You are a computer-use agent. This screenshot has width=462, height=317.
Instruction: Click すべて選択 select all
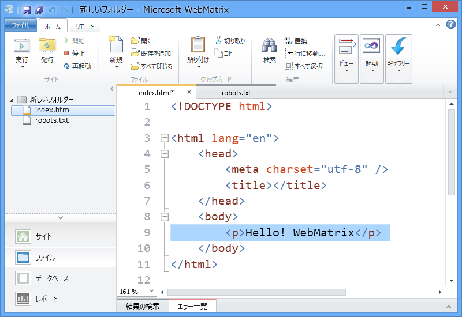click(304, 66)
